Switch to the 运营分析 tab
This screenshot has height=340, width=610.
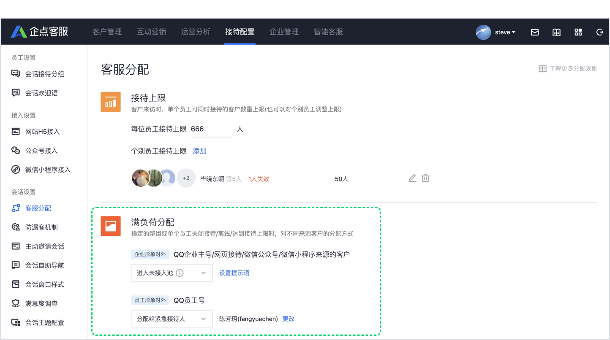pos(196,32)
